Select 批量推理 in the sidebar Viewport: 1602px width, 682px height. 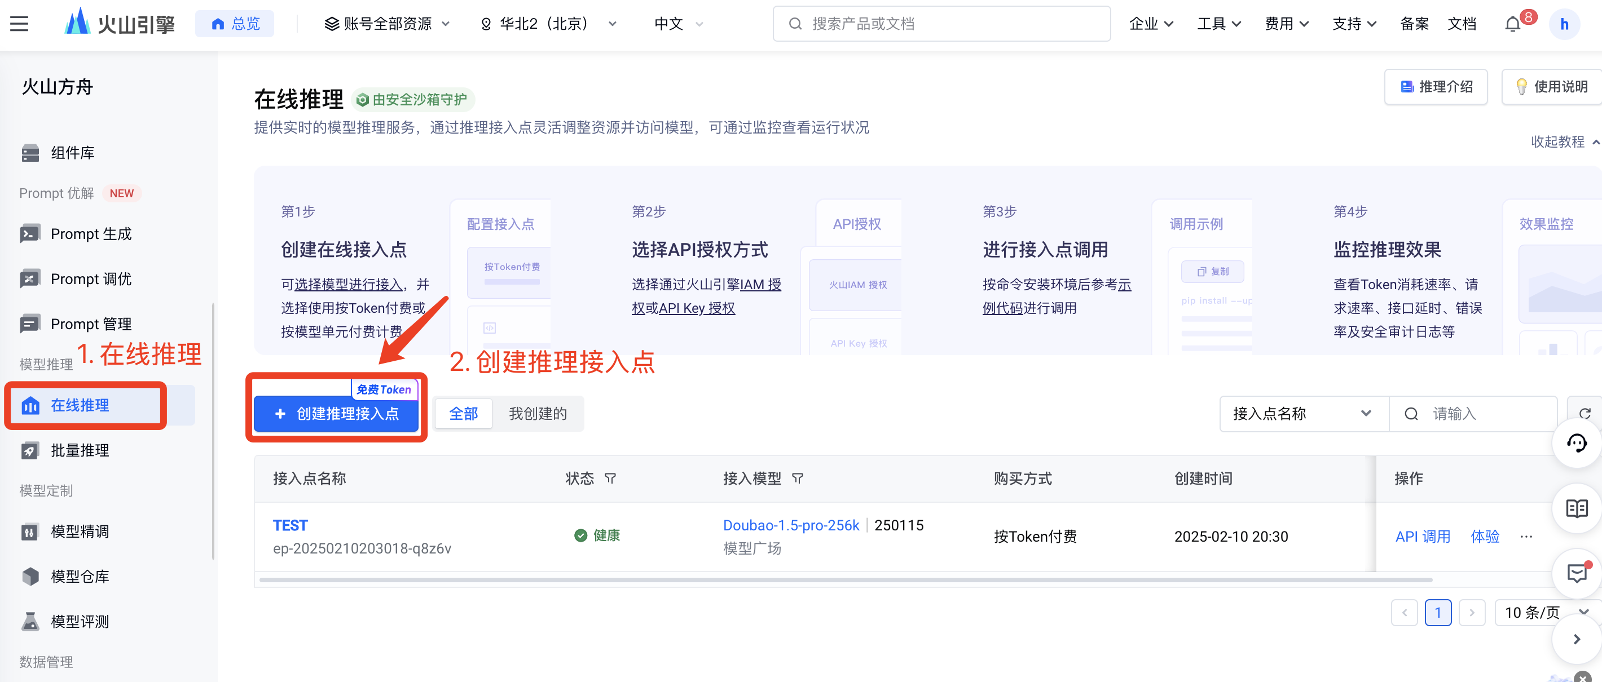(80, 450)
